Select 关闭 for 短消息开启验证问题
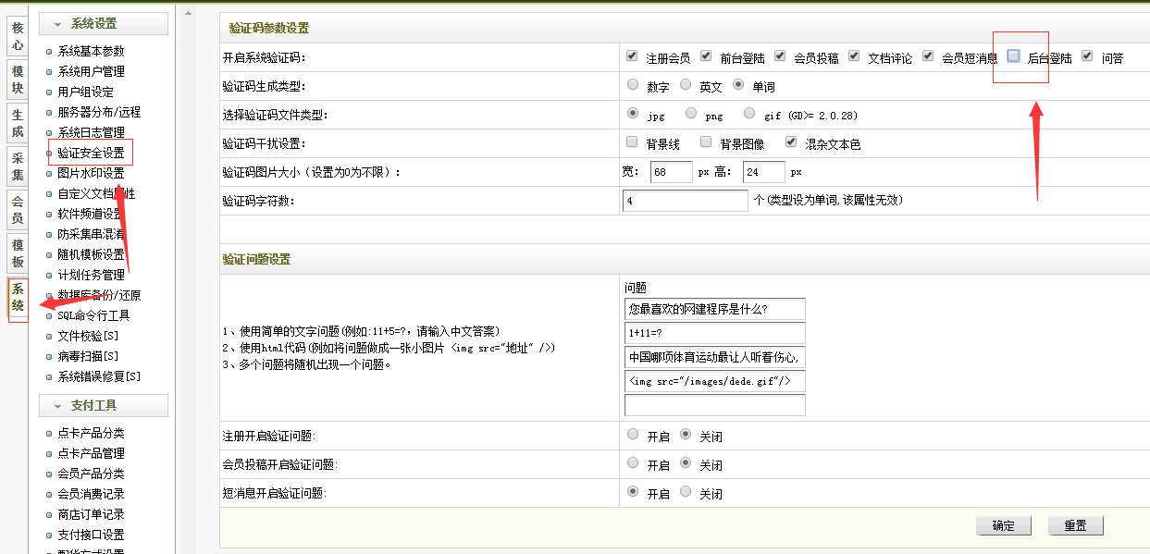 (x=686, y=492)
